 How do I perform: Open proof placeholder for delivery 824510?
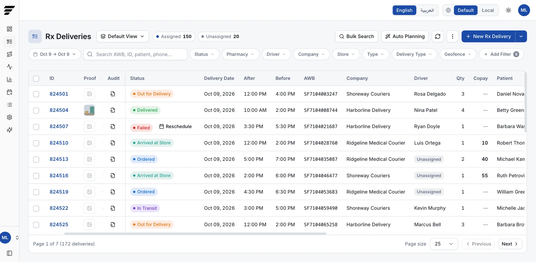pos(89,143)
